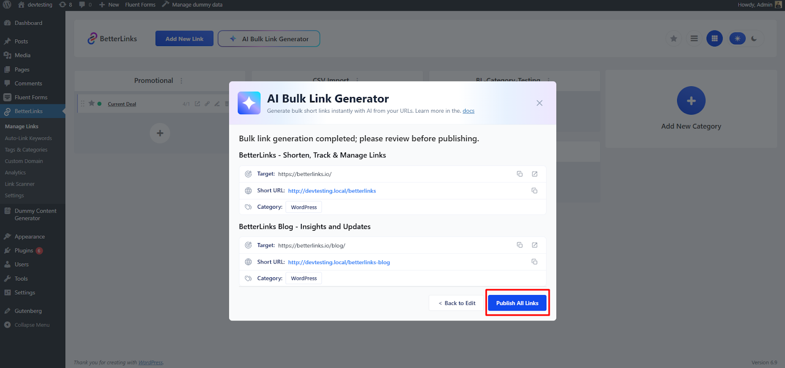This screenshot has height=368, width=785.
Task: Copy the /betterlinks short URL
Action: click(534, 191)
